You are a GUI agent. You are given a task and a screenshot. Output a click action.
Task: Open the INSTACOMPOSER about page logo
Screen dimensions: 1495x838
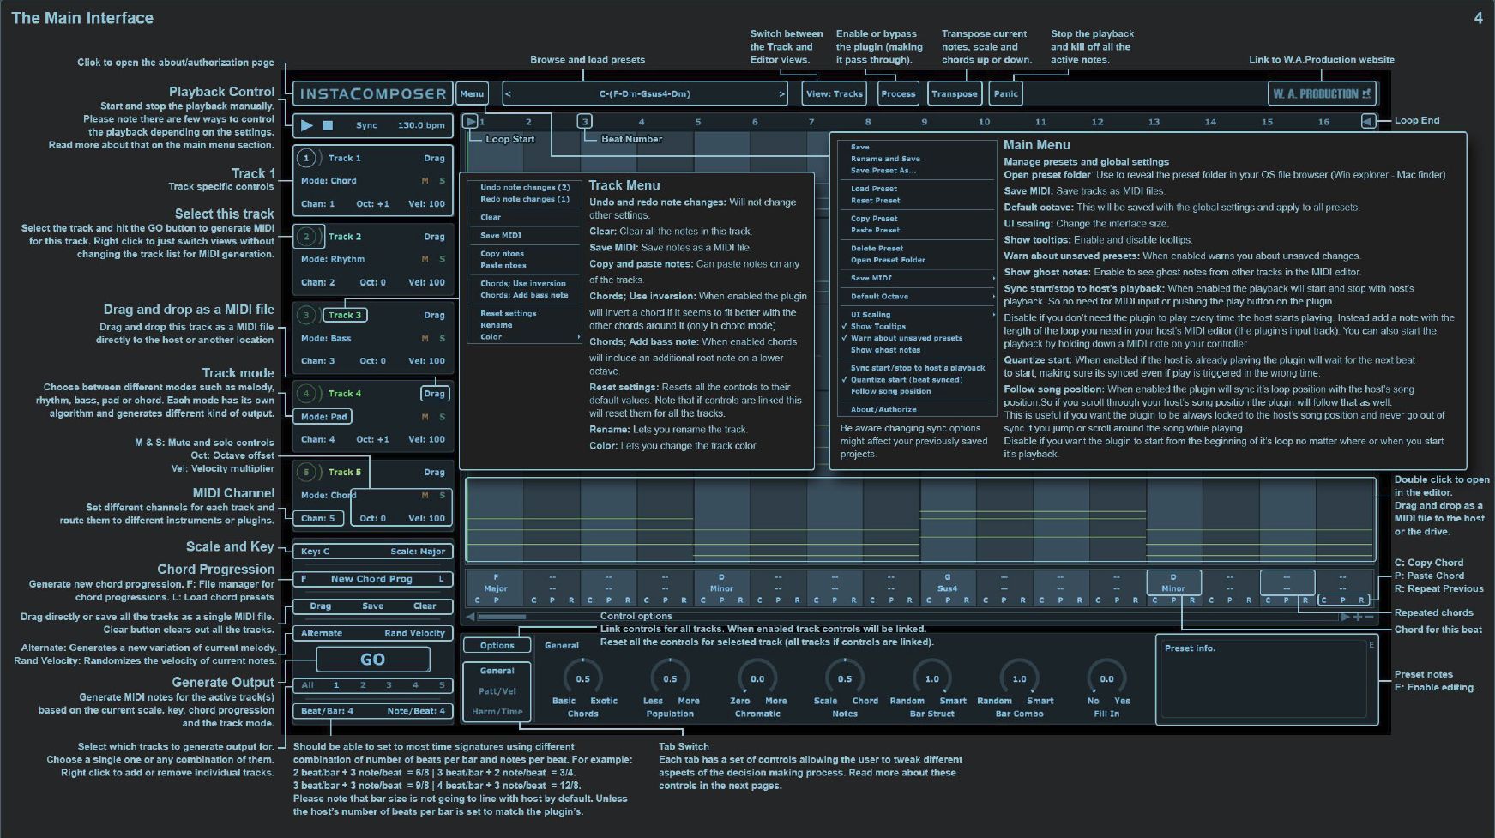[373, 94]
